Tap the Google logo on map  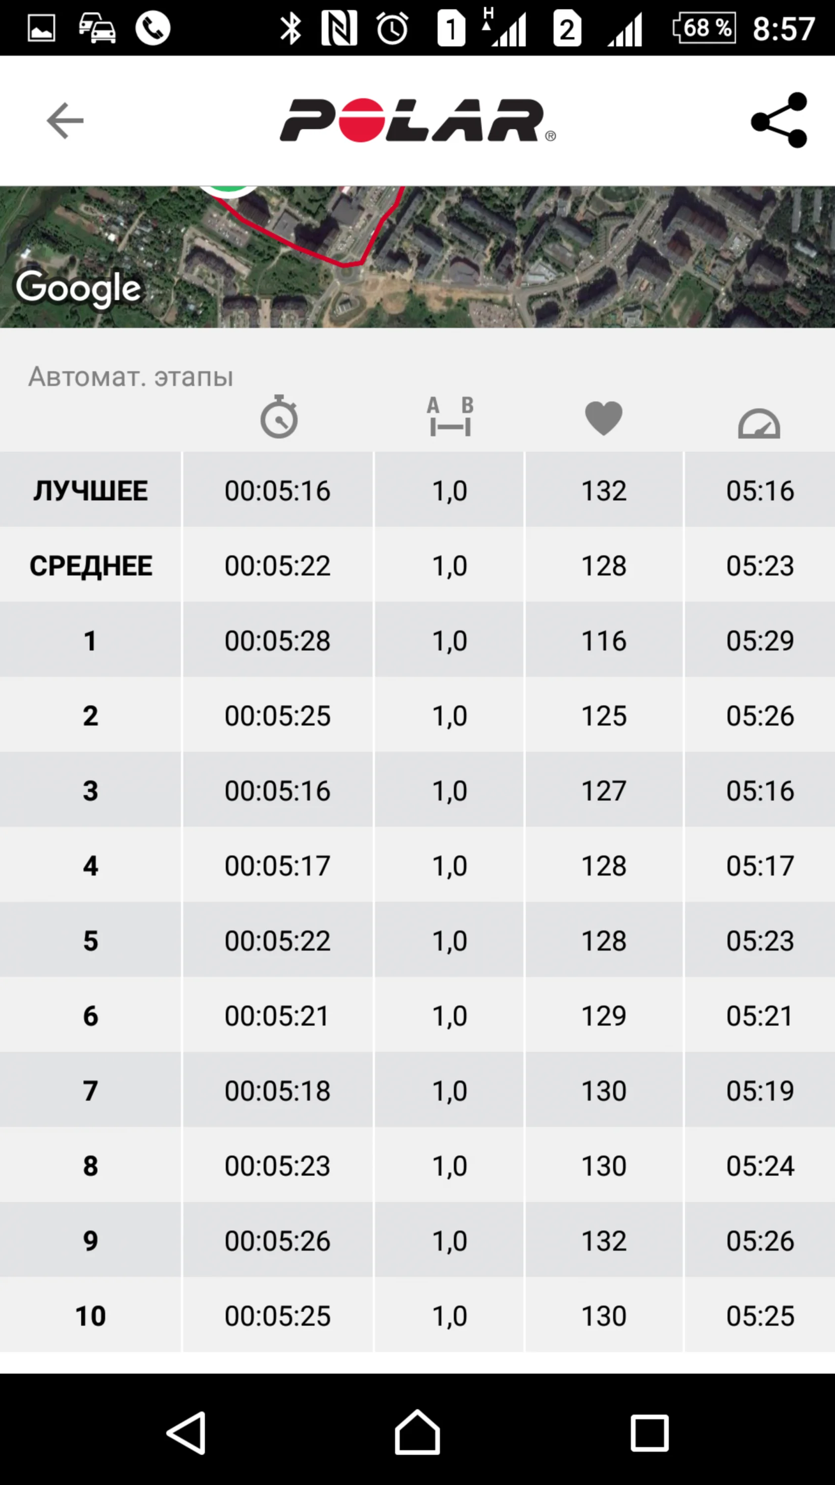point(78,288)
